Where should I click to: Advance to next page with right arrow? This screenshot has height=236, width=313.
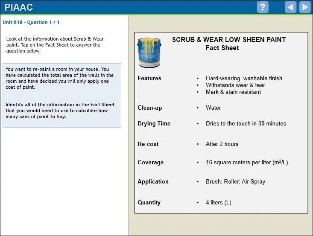[x=305, y=7]
